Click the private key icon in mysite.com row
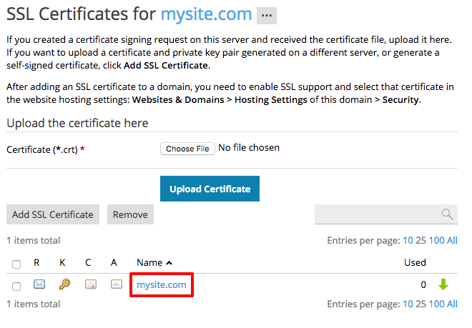 click(x=64, y=285)
